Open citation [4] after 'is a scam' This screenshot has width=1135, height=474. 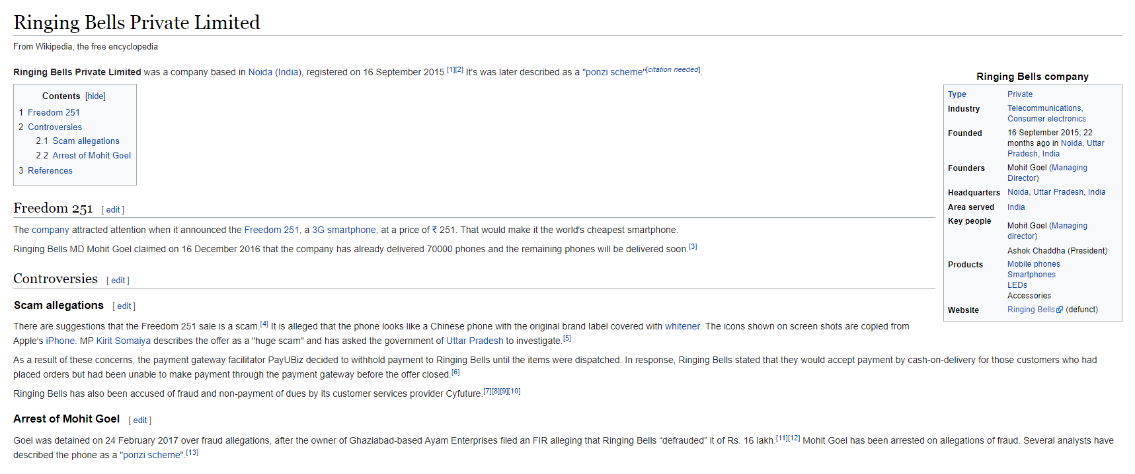point(264,324)
